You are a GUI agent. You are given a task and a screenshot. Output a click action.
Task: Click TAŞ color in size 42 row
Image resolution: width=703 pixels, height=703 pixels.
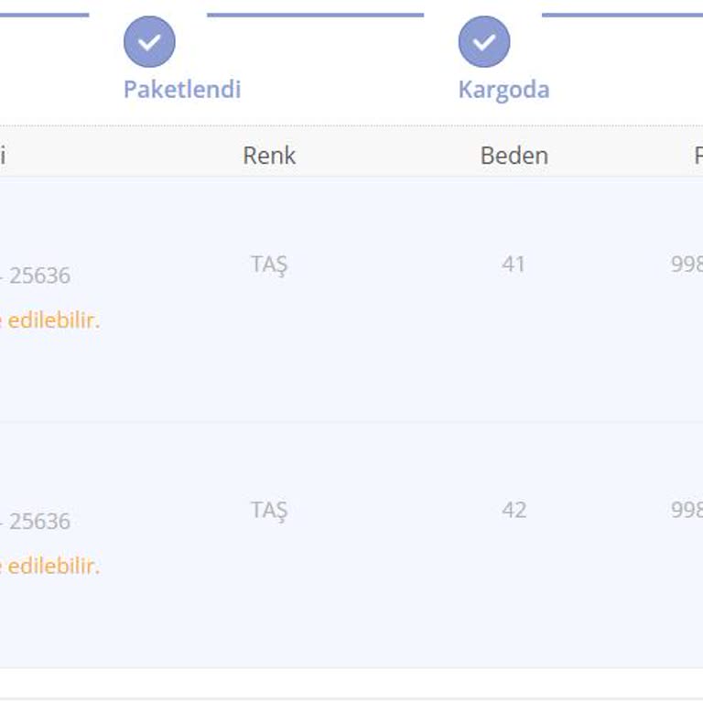click(x=269, y=510)
